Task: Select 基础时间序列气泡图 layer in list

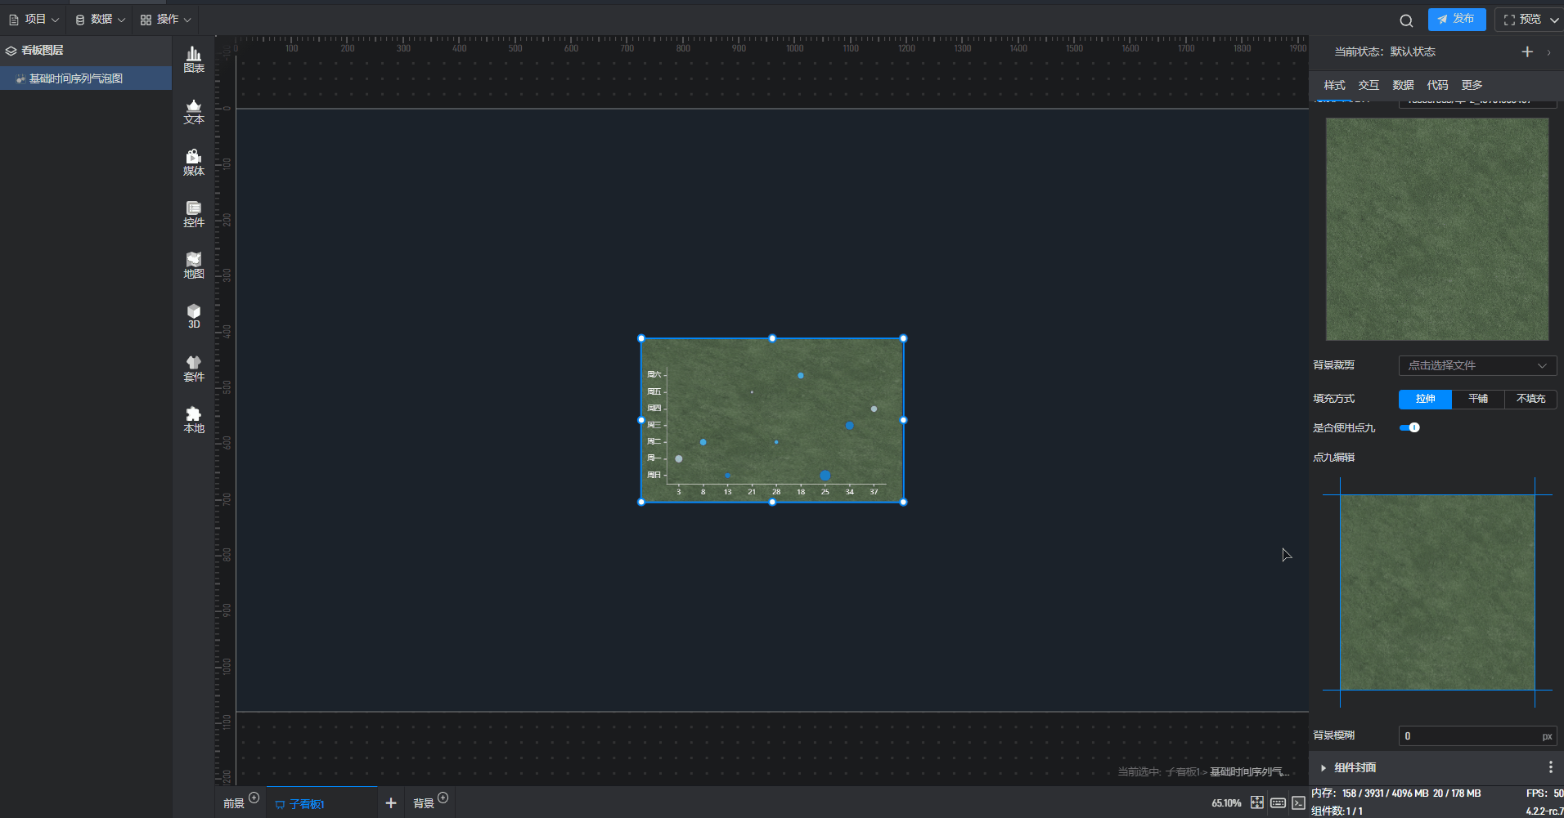Action: click(x=76, y=78)
